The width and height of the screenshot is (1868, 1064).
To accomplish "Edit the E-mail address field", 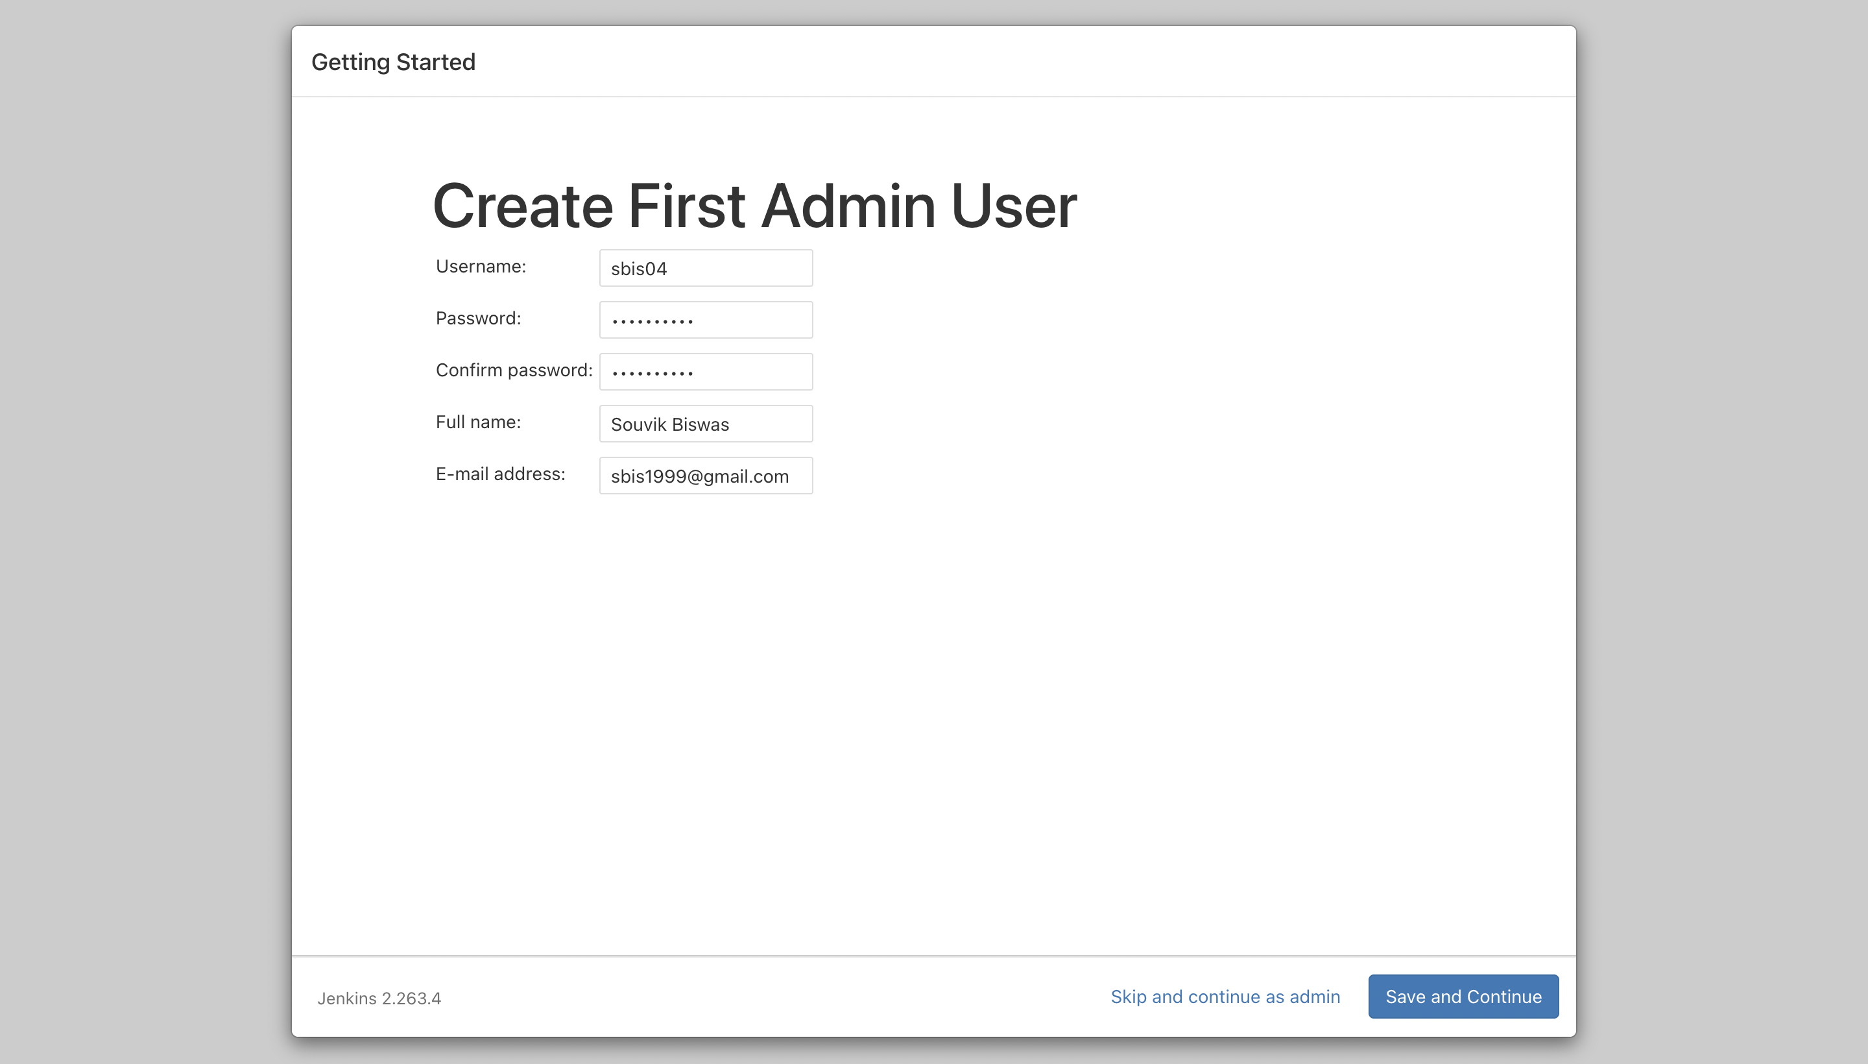I will tap(706, 476).
